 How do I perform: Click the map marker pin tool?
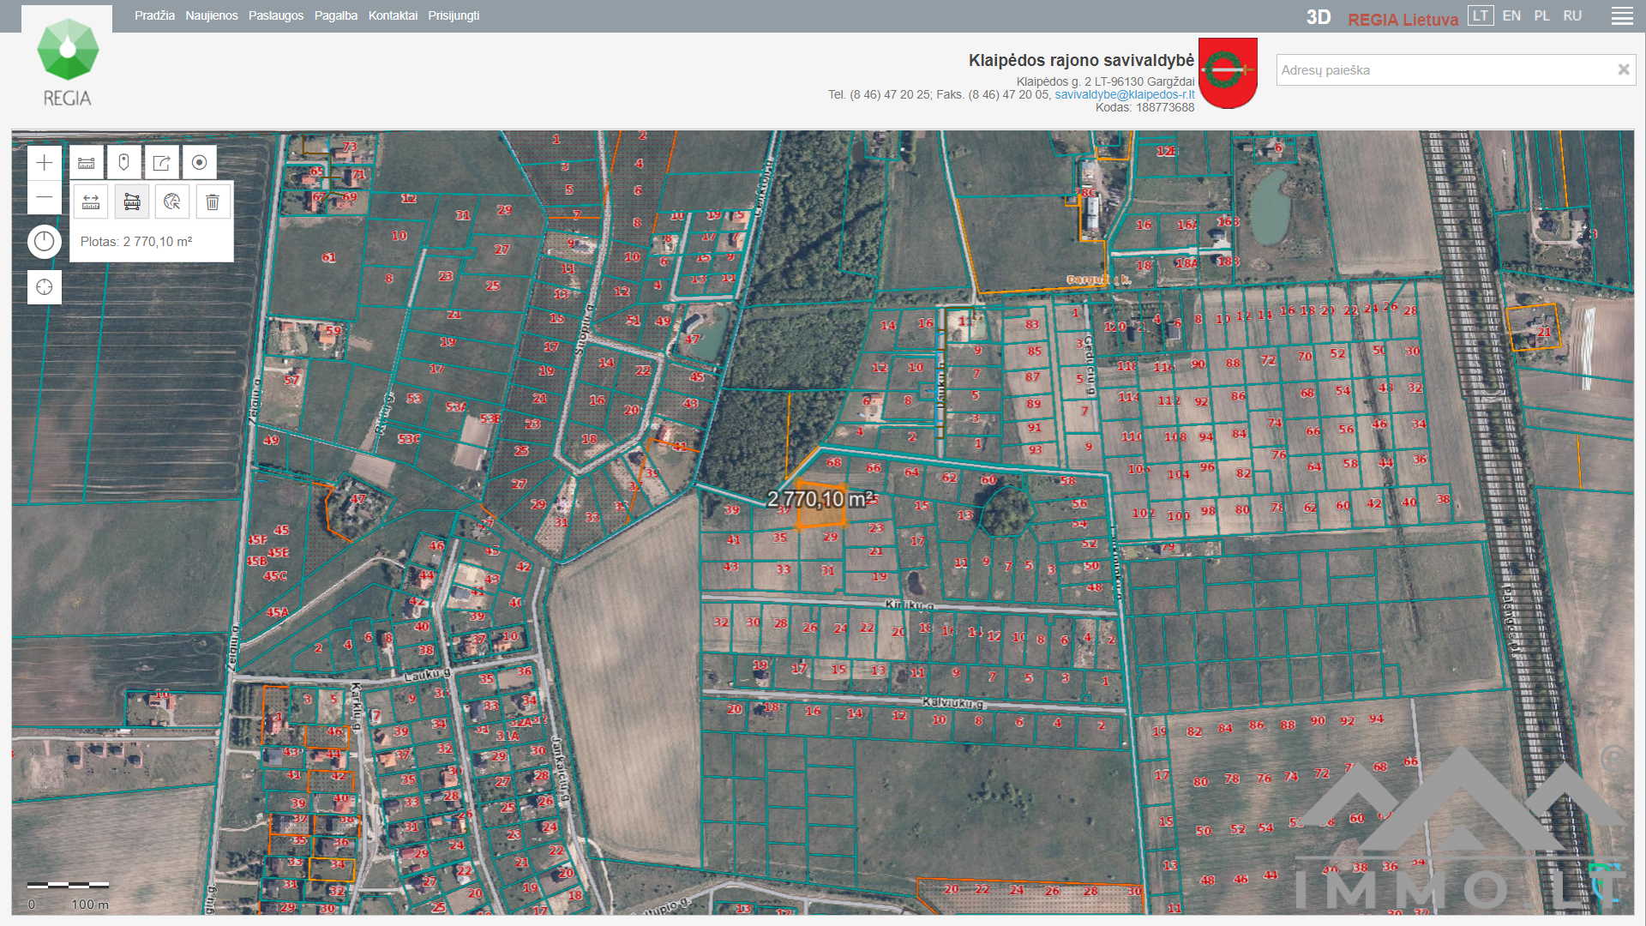click(123, 163)
